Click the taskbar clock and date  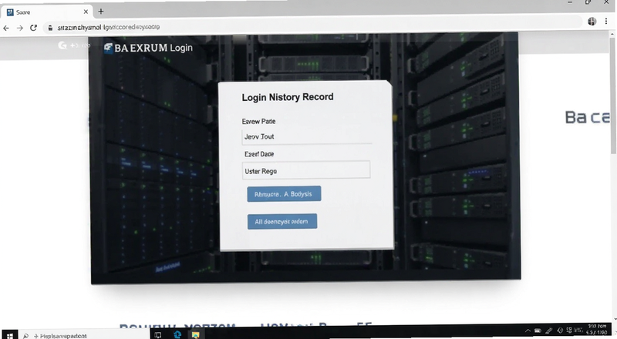point(596,330)
